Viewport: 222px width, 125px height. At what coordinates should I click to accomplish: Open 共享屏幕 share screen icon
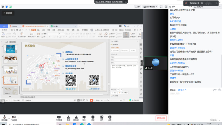59,117
